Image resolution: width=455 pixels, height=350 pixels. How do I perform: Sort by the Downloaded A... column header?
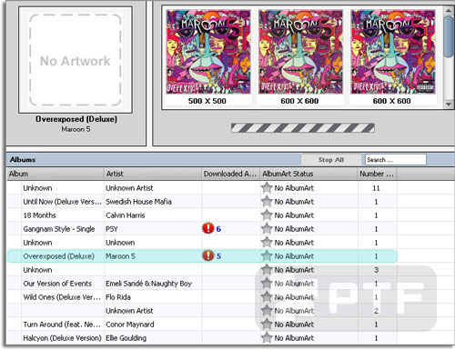(x=231, y=174)
